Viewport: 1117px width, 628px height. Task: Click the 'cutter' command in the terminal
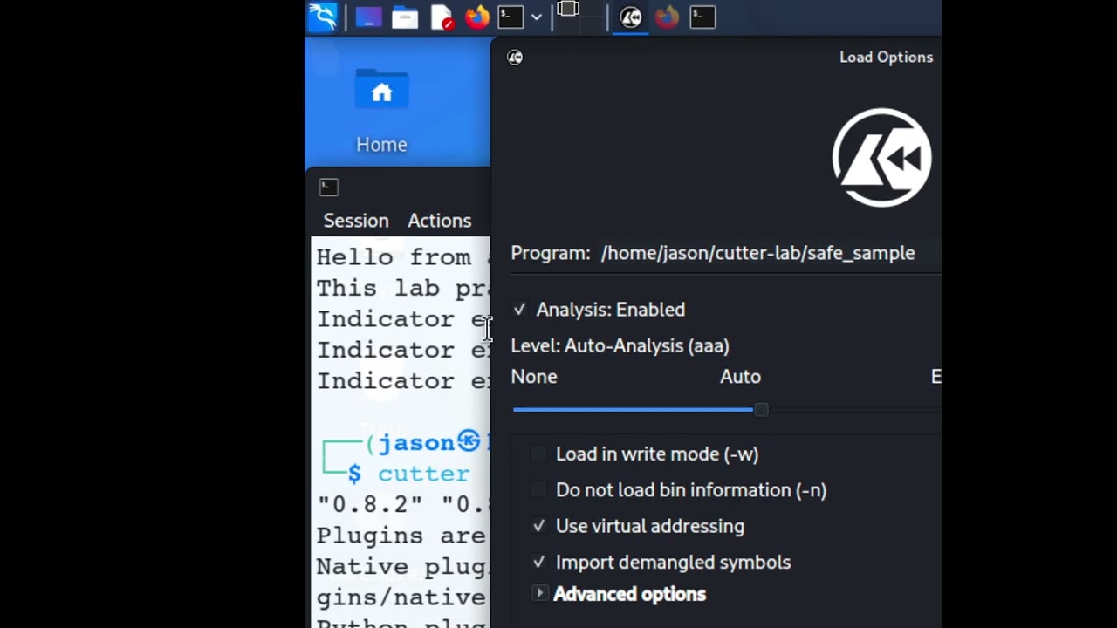click(x=423, y=474)
